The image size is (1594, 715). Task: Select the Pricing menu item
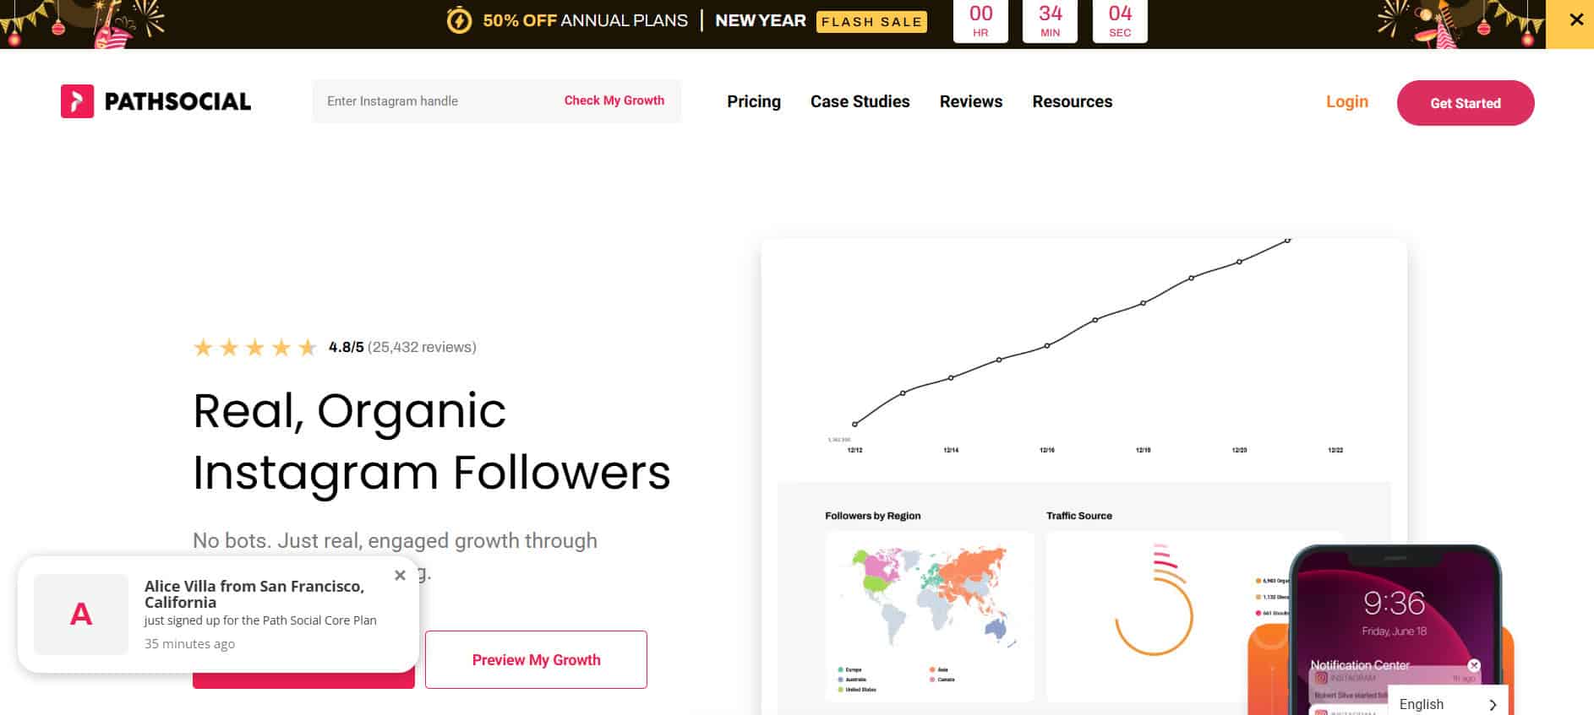pyautogui.click(x=753, y=101)
